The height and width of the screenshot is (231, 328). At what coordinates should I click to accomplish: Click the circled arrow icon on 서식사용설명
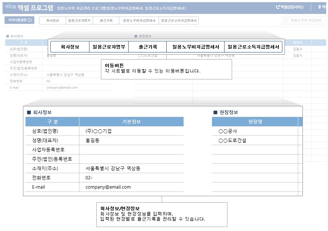[30, 20]
